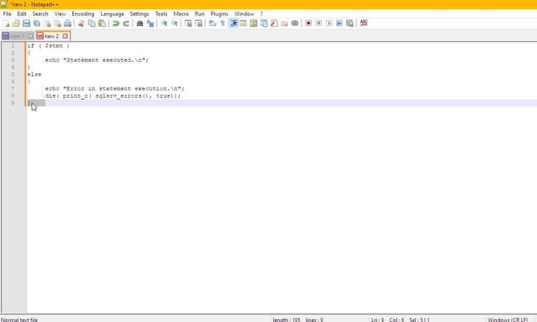Image resolution: width=537 pixels, height=322 pixels.
Task: Open the Language menu
Action: [112, 14]
